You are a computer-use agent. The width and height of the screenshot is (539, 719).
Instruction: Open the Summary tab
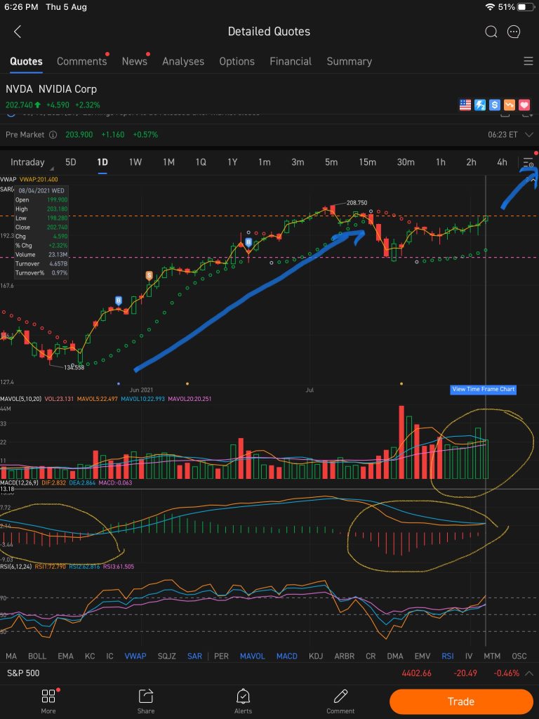[x=350, y=61]
